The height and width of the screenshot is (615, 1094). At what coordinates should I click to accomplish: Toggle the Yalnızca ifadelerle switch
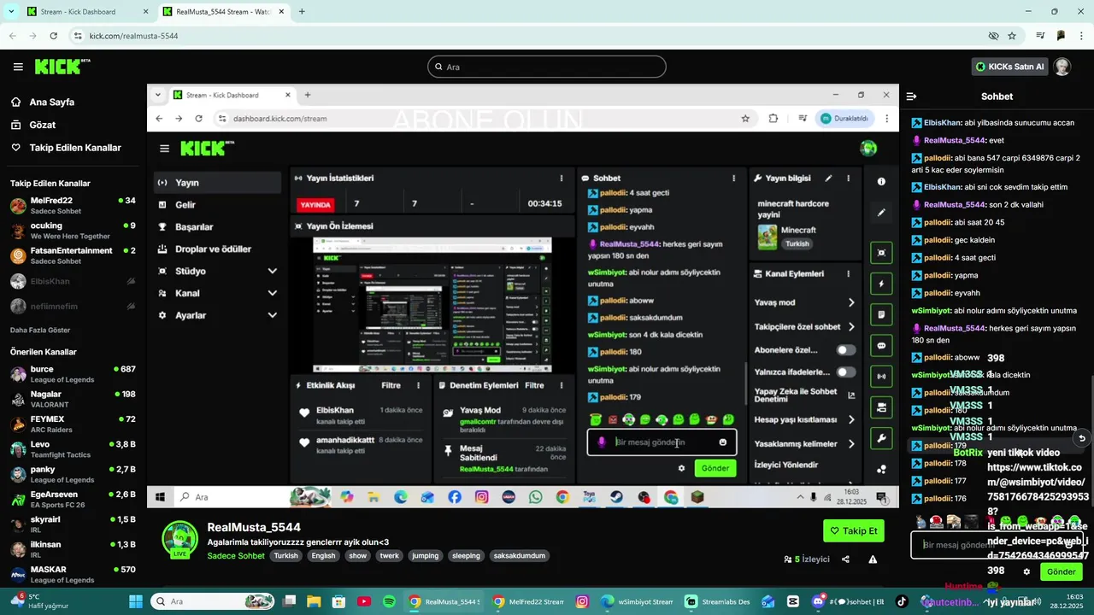[845, 372]
